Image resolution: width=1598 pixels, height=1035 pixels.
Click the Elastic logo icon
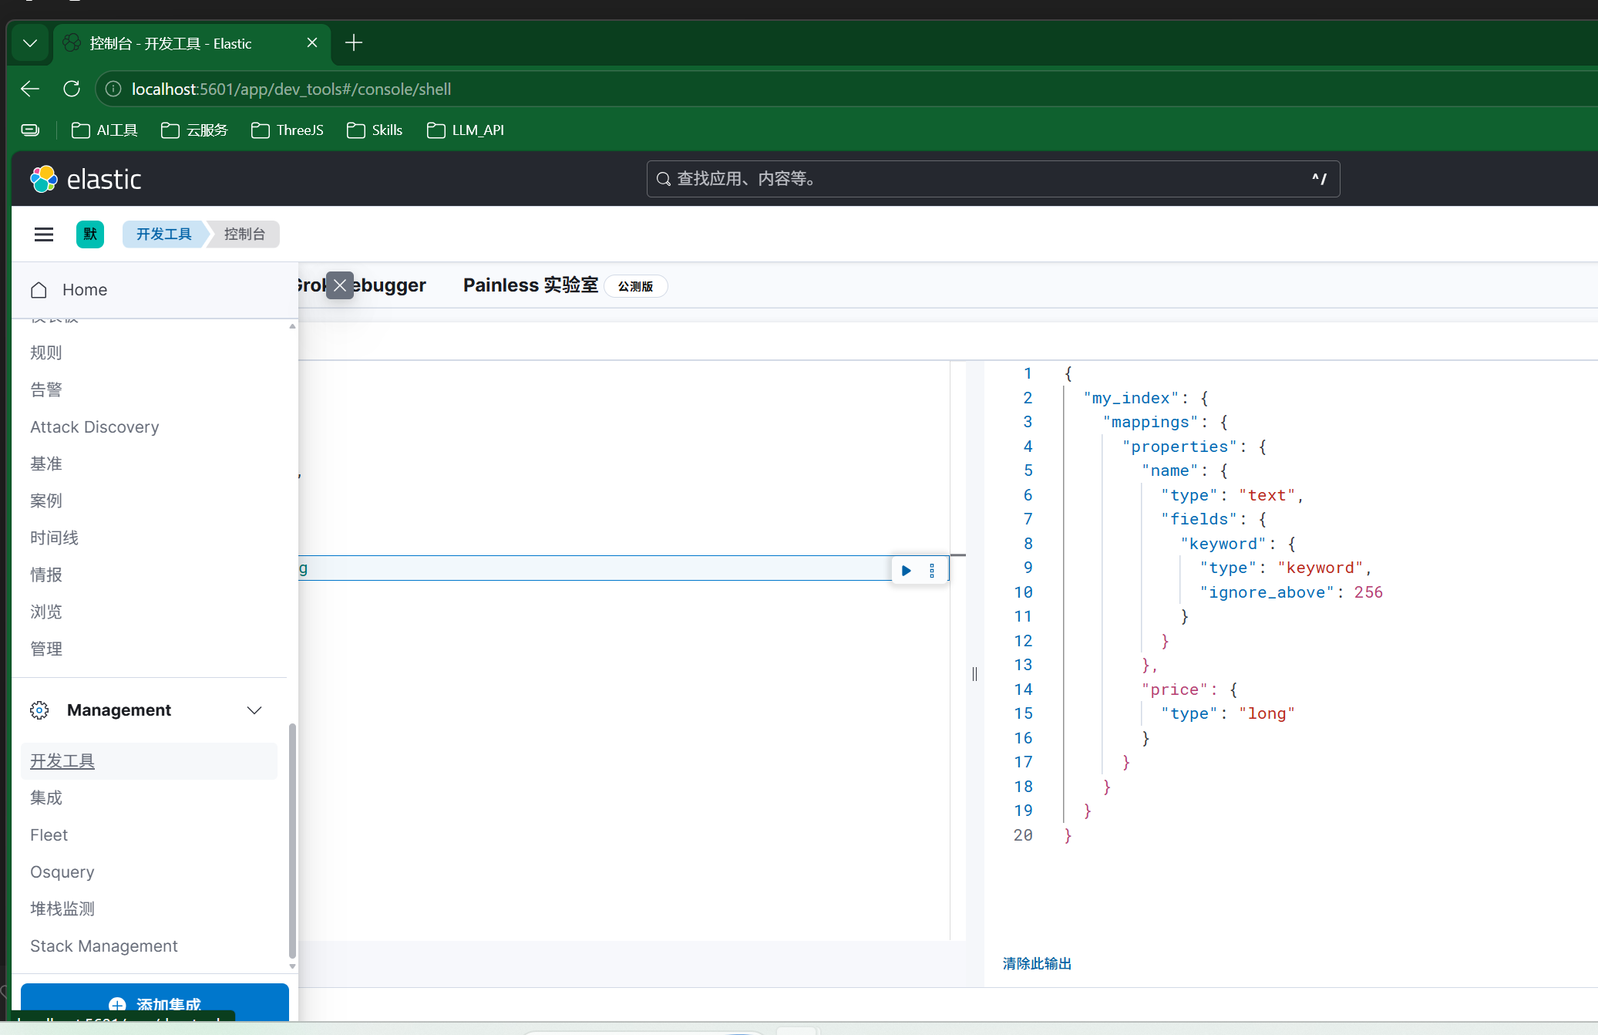[44, 179]
